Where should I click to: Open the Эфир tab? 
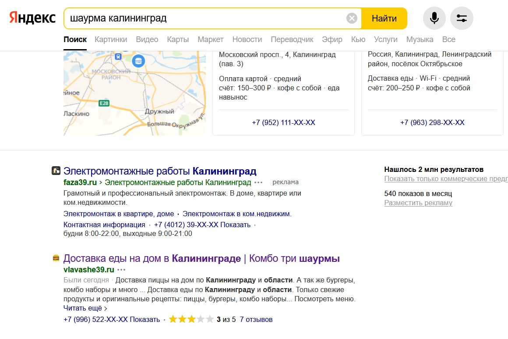pos(332,39)
